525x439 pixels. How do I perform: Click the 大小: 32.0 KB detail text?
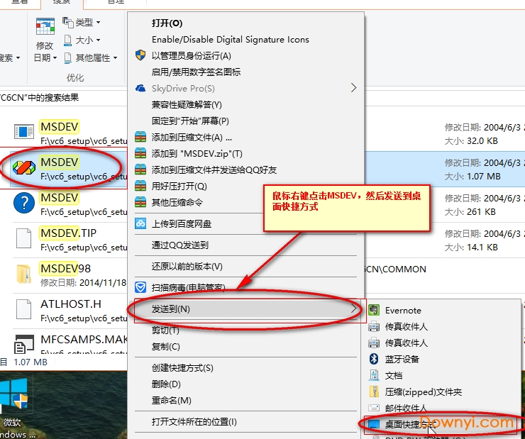[471, 141]
